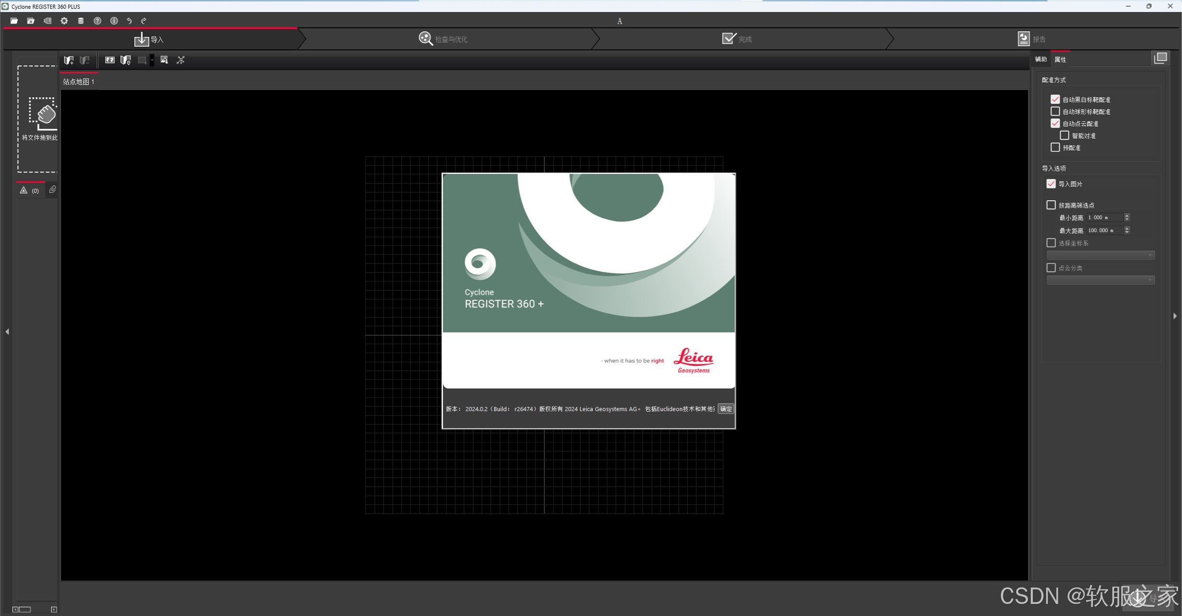Check the 智能对准 option
Image resolution: width=1182 pixels, height=616 pixels.
[1064, 135]
